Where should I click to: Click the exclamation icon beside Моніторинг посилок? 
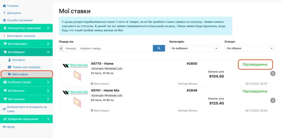[4, 36]
